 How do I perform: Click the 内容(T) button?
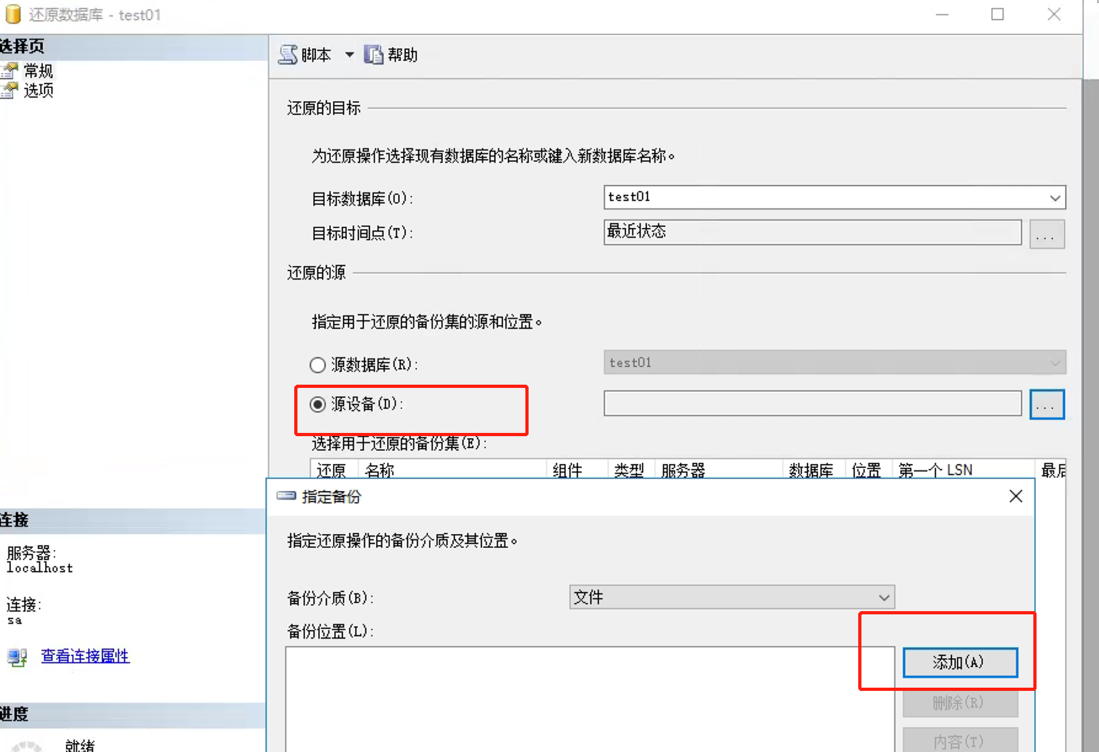[x=960, y=741]
